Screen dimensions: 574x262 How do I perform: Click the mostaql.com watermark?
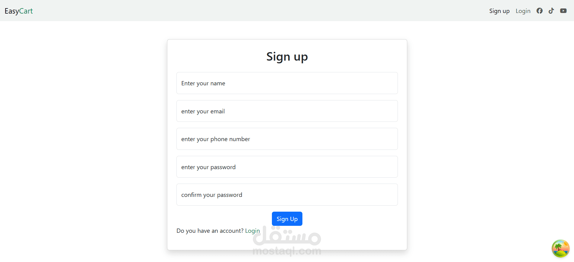[x=287, y=251]
